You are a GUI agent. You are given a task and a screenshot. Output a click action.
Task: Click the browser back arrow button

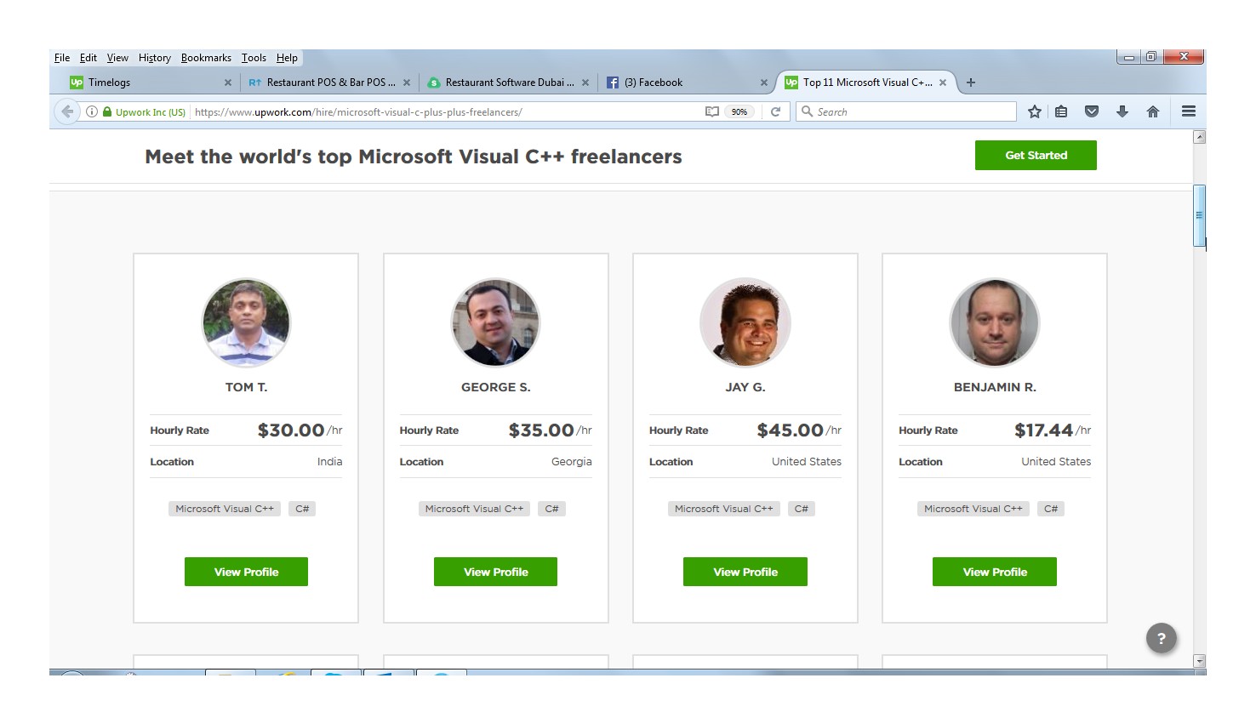[x=67, y=111]
